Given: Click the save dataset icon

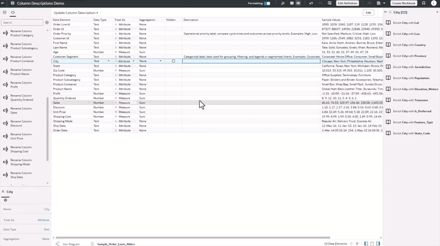Looking at the screenshot, I should point(378,3).
